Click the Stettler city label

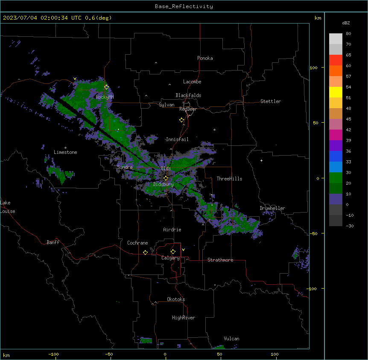click(x=271, y=101)
